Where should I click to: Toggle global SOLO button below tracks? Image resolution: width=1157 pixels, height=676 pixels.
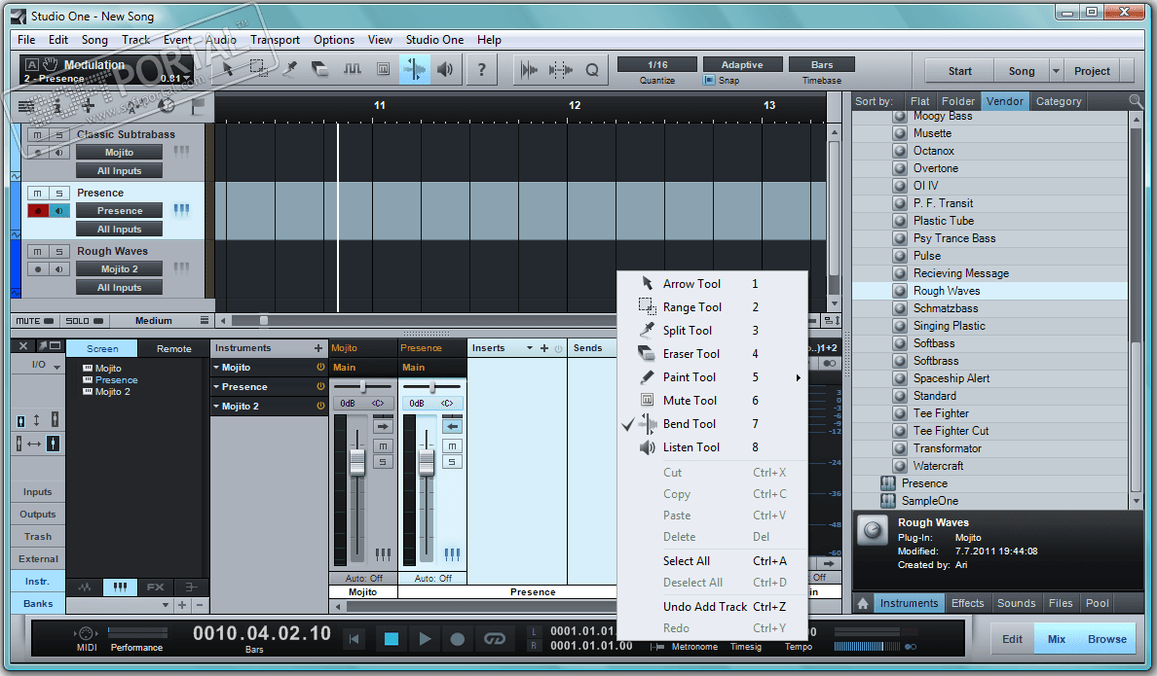point(84,321)
